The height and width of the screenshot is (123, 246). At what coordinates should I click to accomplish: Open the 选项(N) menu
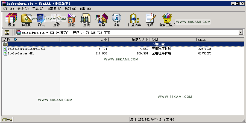[71, 9]
